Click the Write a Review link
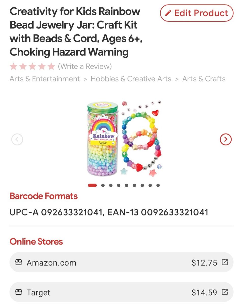Viewport: 243px width, 306px height. pos(85,67)
